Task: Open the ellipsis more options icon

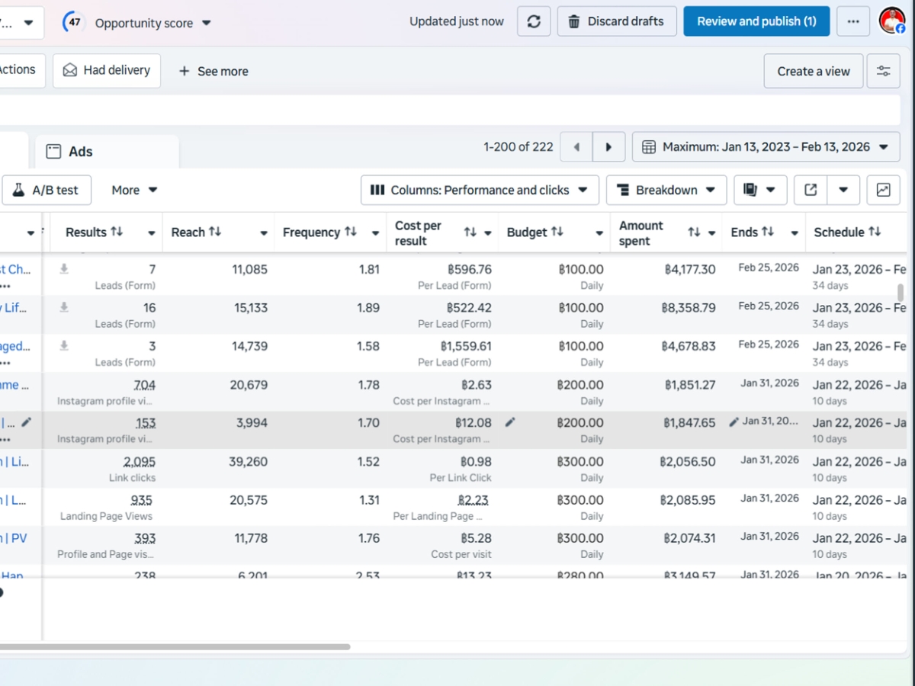Action: click(x=853, y=21)
